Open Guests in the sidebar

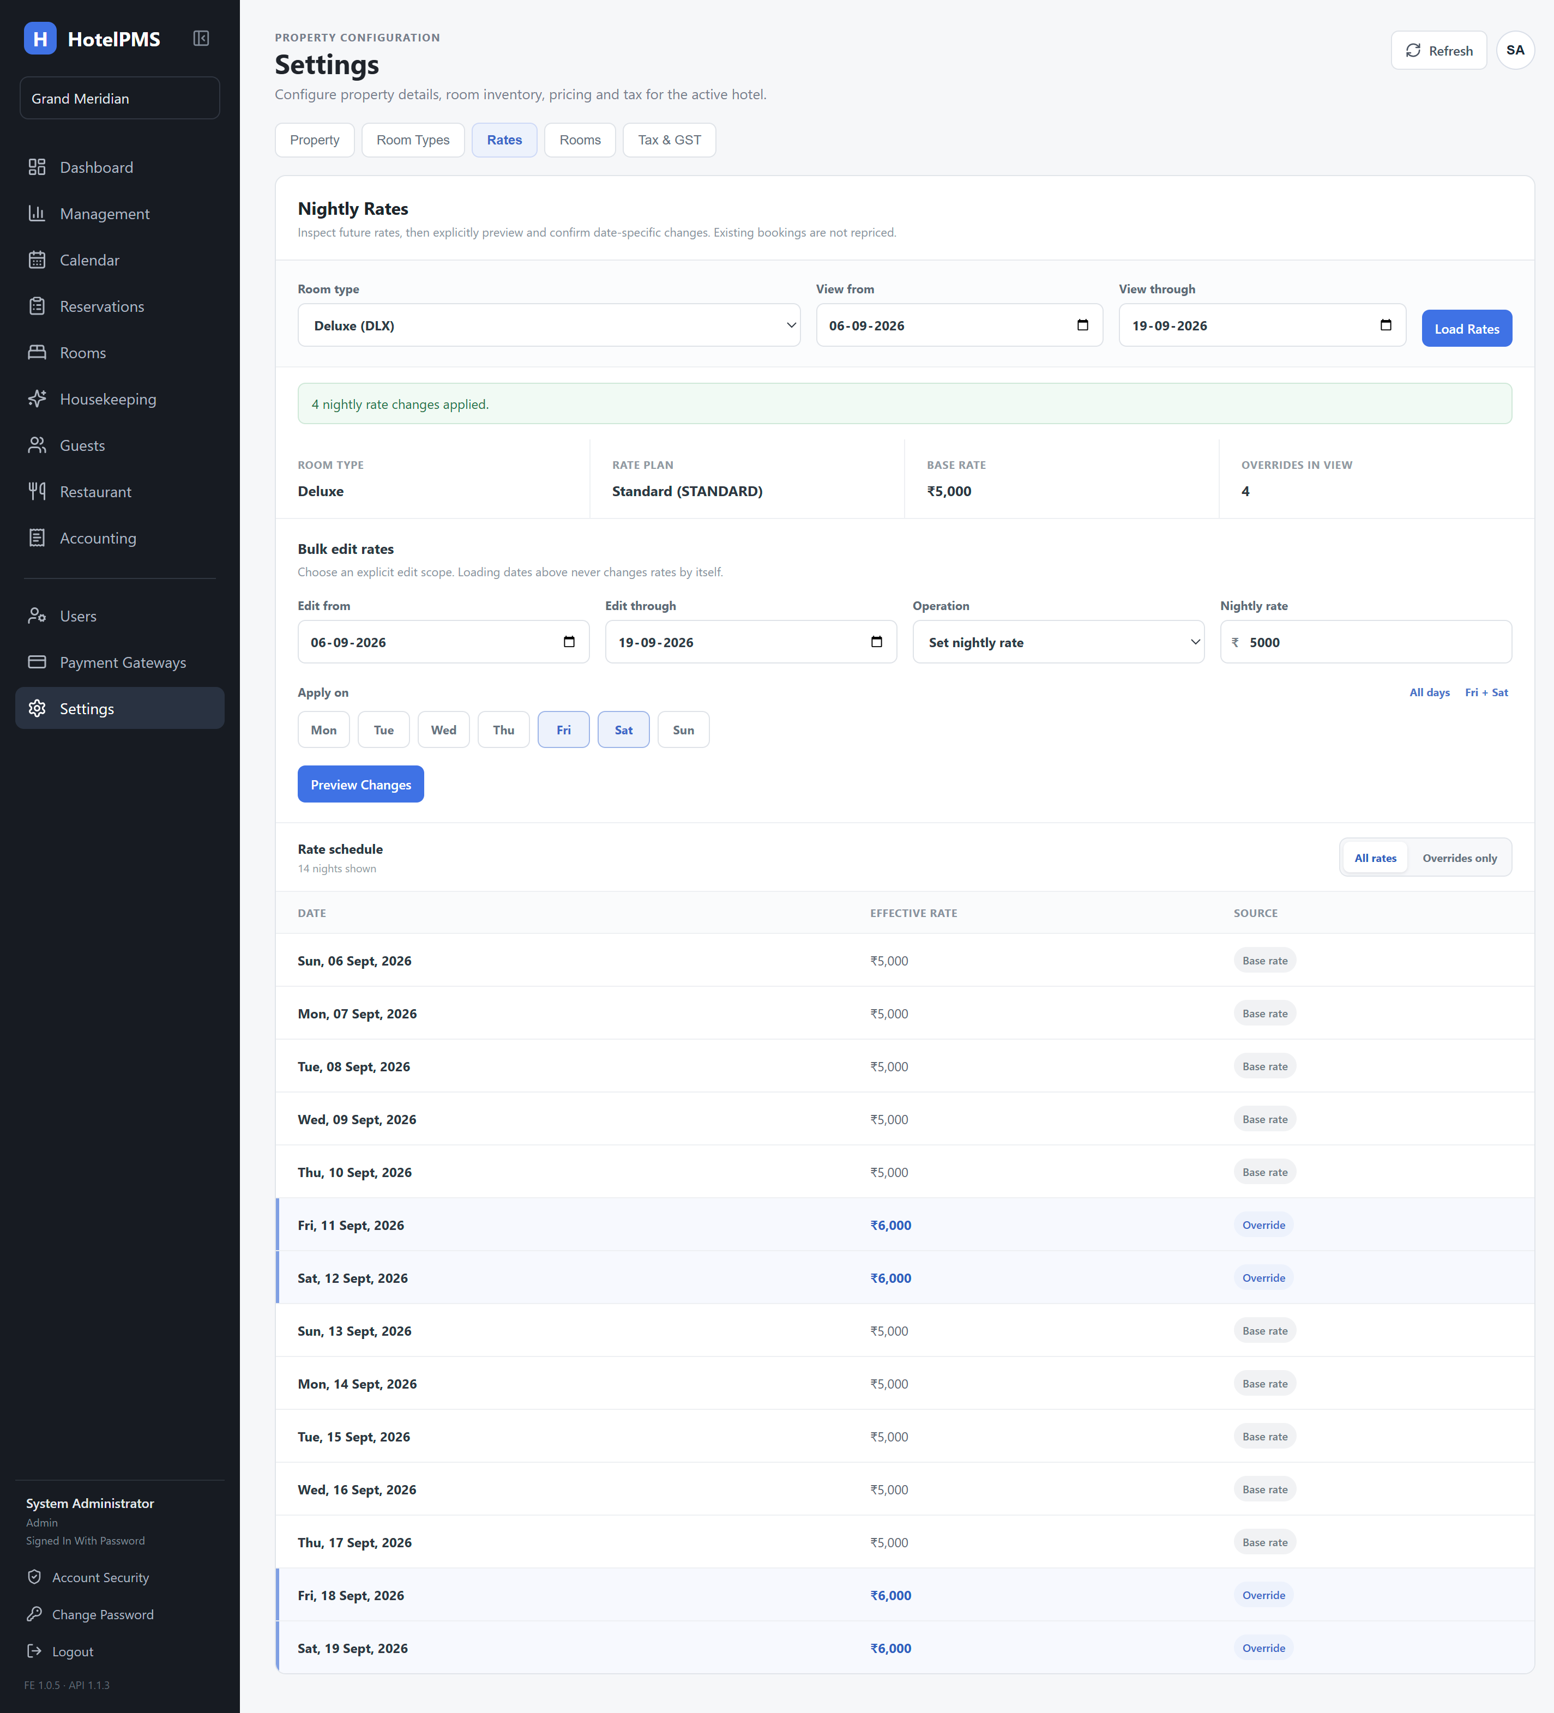tap(120, 445)
